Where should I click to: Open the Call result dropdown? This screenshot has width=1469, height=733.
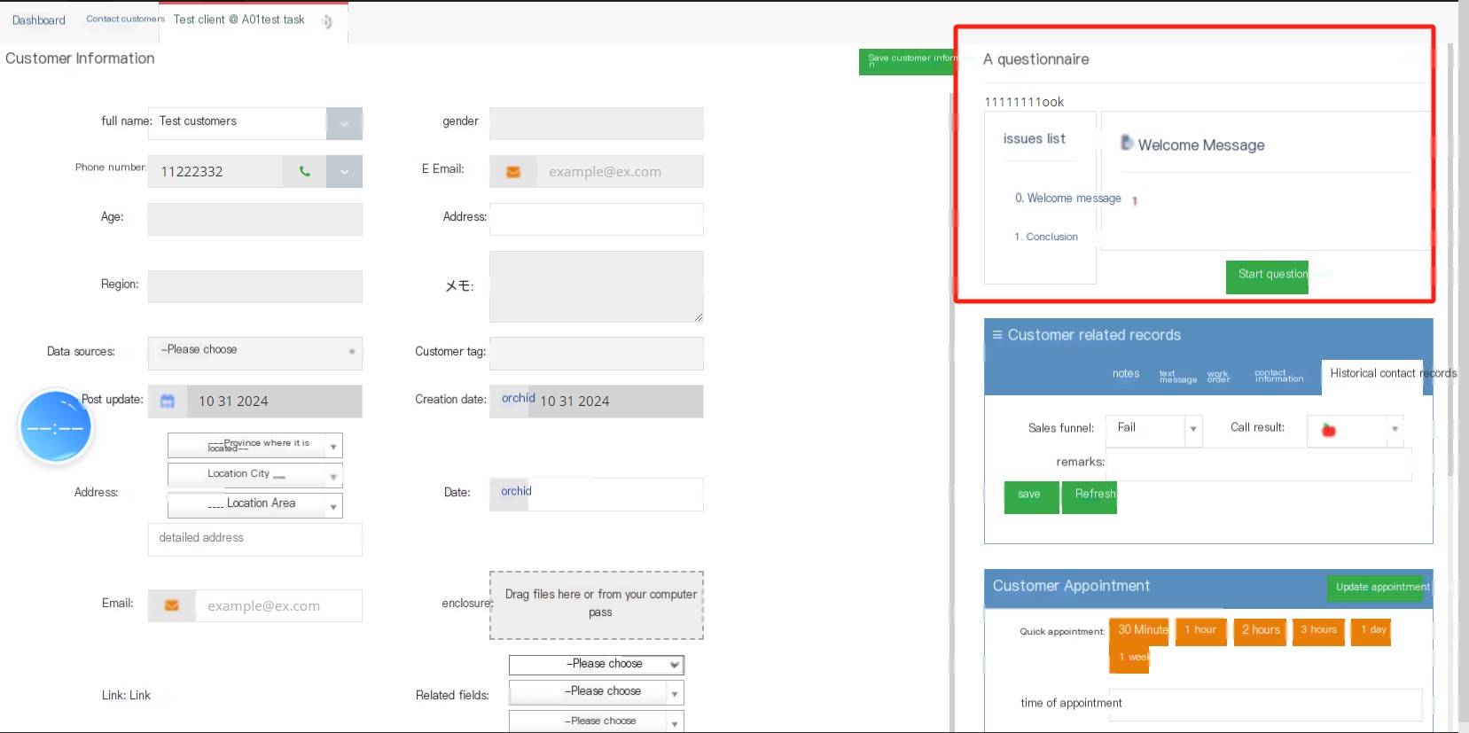pyautogui.click(x=1356, y=430)
